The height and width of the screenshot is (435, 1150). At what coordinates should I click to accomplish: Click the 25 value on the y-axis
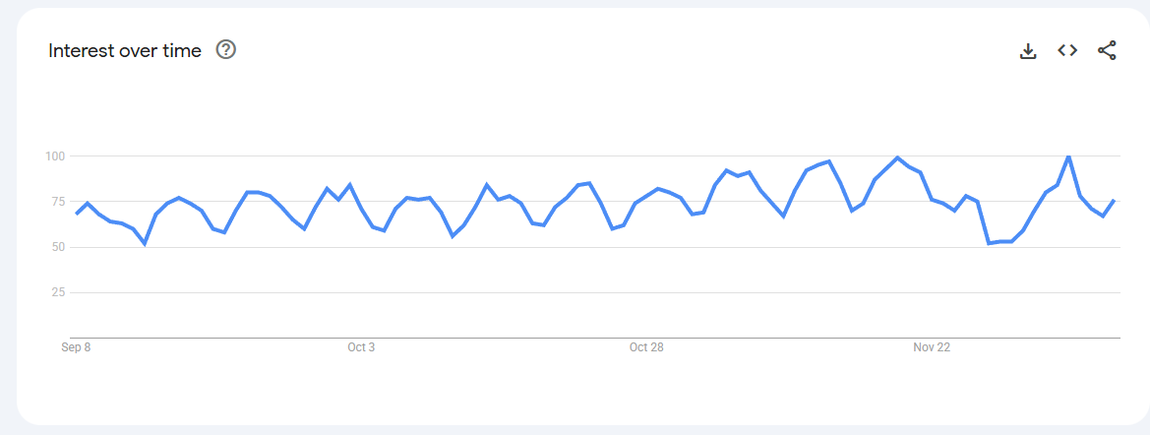click(x=56, y=292)
